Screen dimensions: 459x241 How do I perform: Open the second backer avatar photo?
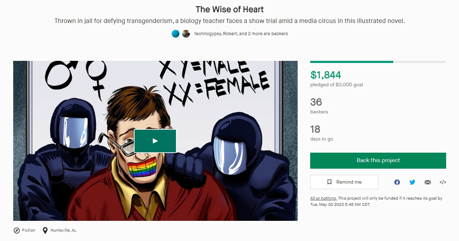[186, 34]
